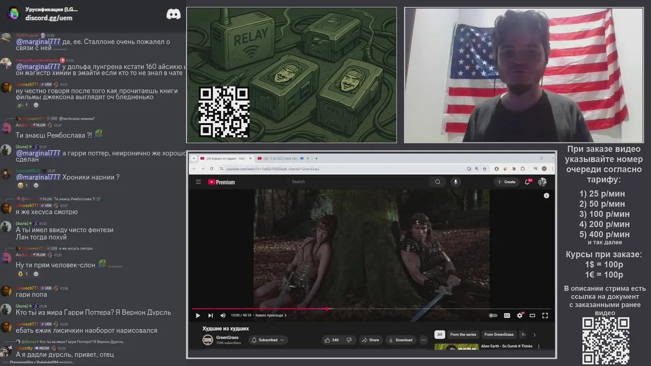This screenshot has height=366, width=651.
Task: Open the GreenGrass channel avatar
Action: click(x=208, y=340)
